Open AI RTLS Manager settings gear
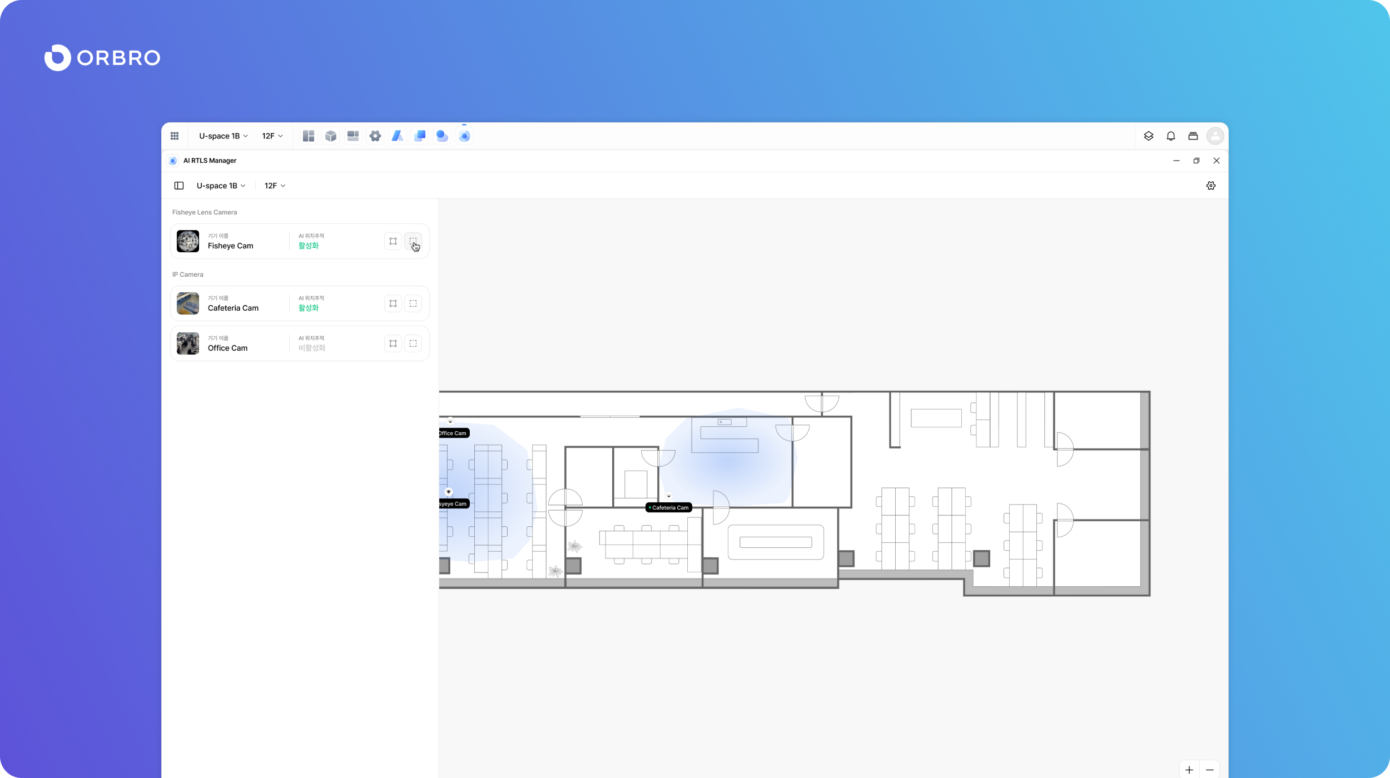The image size is (1390, 778). pos(1211,186)
